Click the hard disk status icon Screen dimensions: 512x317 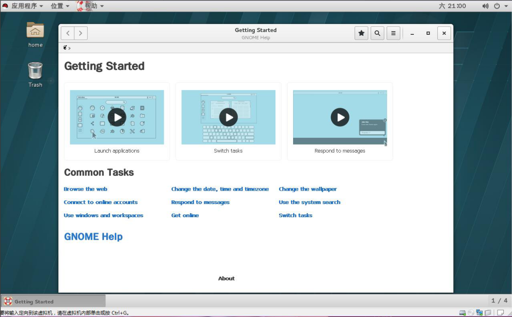462,312
